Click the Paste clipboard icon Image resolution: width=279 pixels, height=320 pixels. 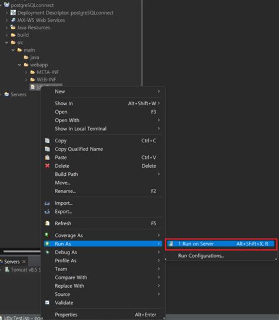[47, 157]
